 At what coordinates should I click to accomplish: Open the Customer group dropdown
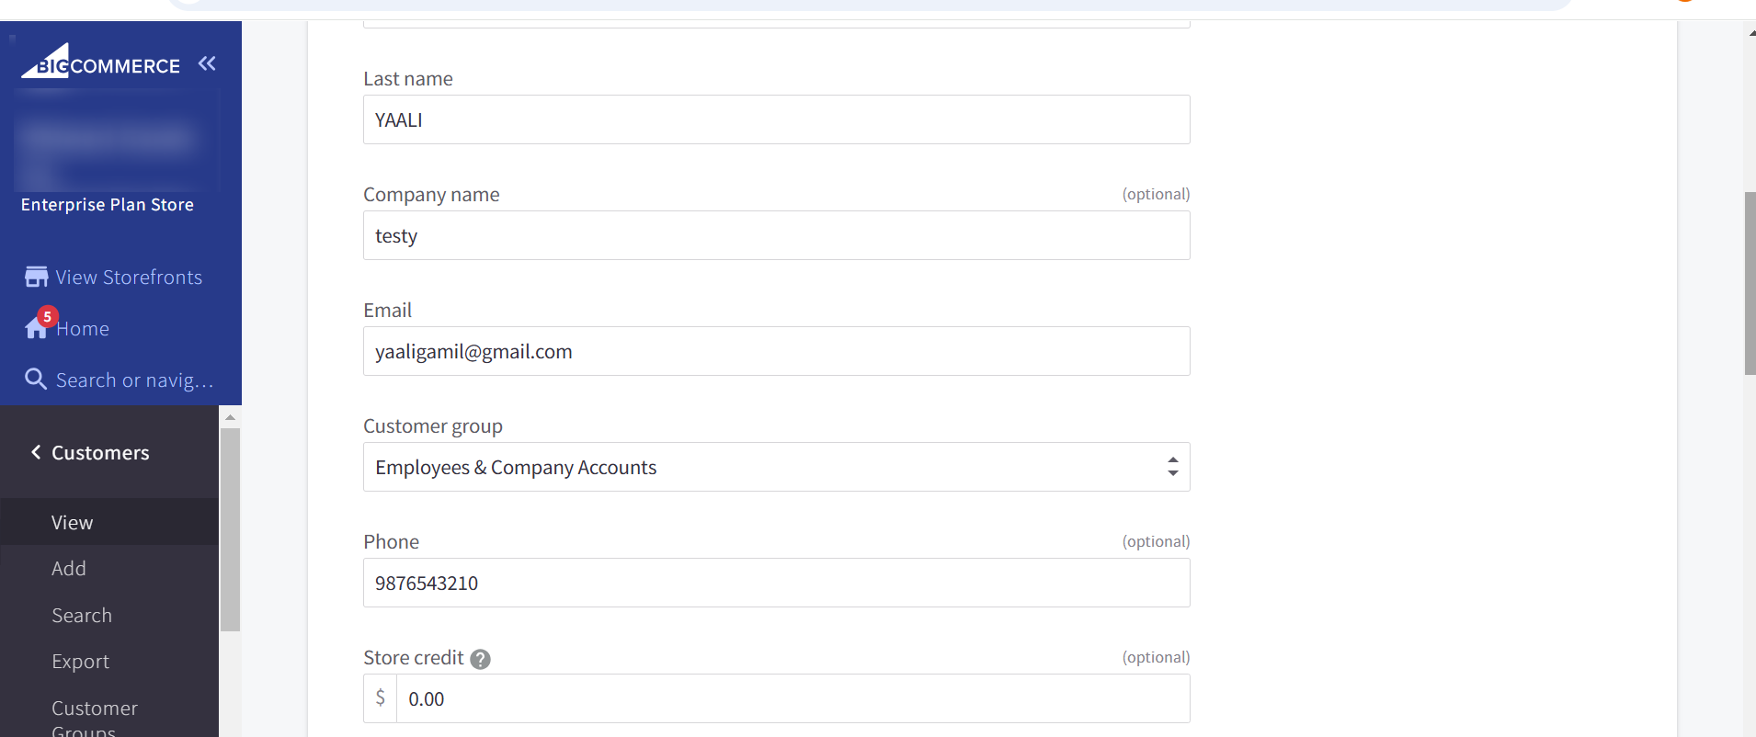point(776,467)
